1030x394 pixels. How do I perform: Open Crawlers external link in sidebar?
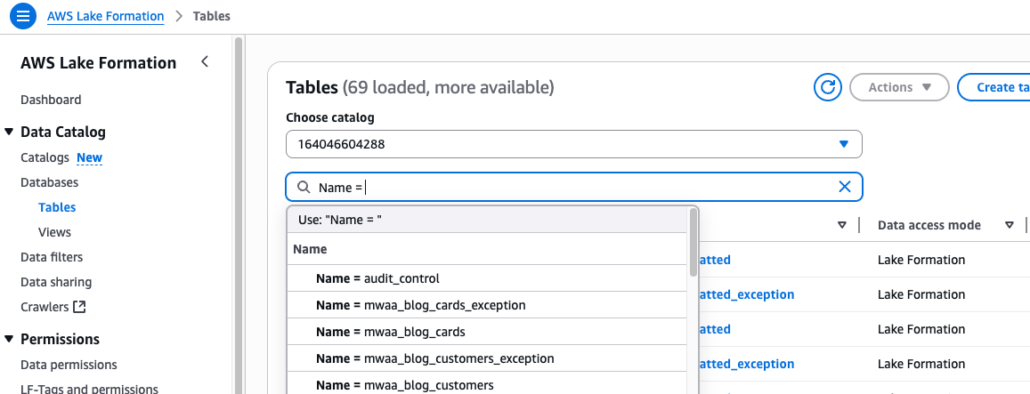(53, 307)
